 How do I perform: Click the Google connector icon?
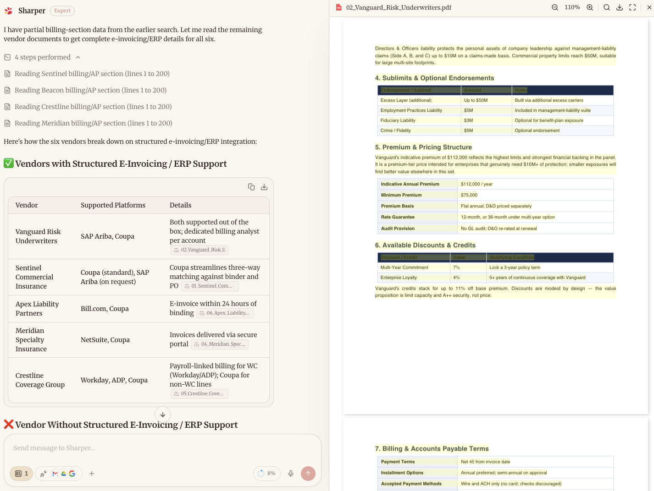click(x=72, y=474)
